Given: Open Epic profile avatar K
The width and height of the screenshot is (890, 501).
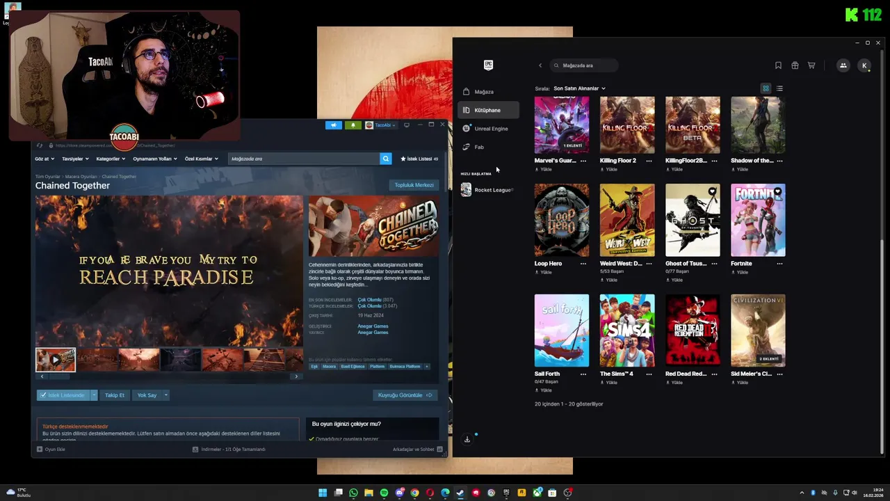Looking at the screenshot, I should pyautogui.click(x=864, y=65).
